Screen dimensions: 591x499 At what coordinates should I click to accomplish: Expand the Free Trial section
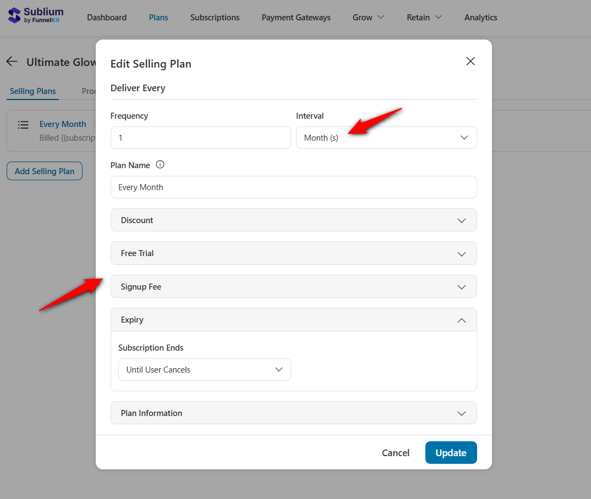point(293,253)
